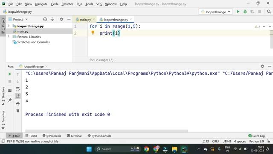This screenshot has height=154, width=273.
Task: Rerun loopwithrange in Run panel
Action: point(10,74)
